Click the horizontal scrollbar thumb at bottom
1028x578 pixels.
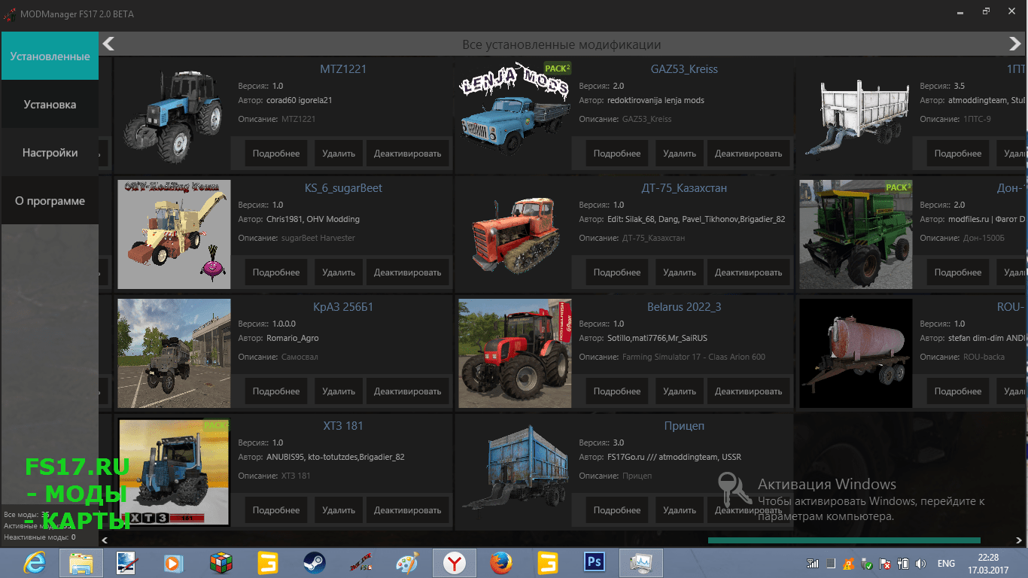(x=844, y=540)
